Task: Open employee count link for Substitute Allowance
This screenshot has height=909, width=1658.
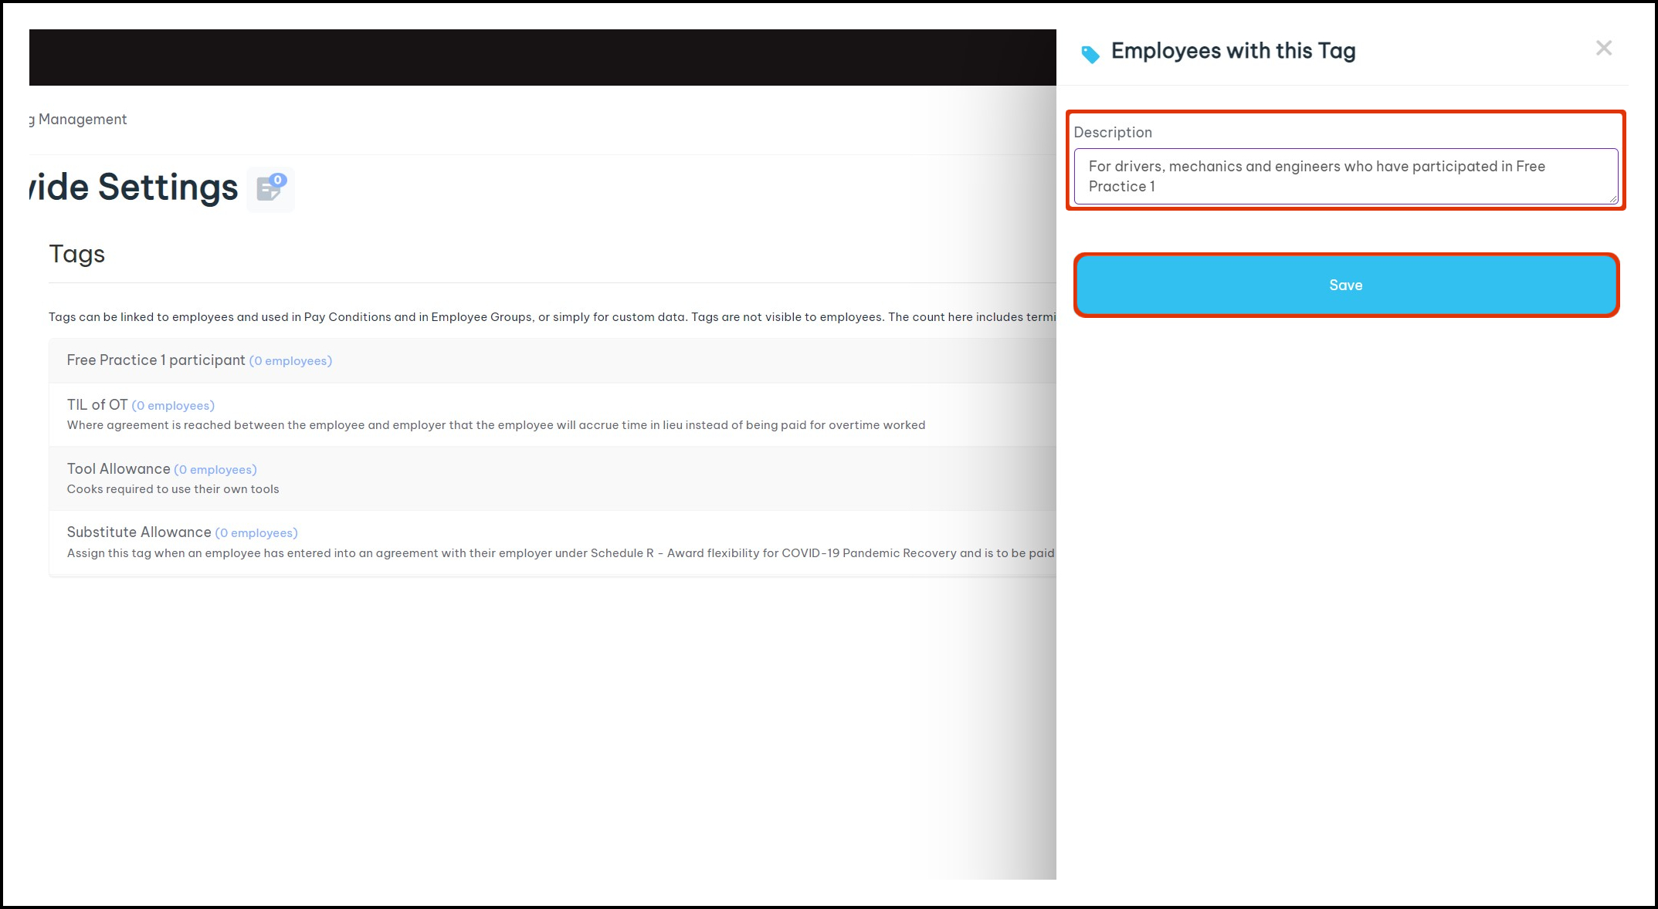Action: point(256,533)
